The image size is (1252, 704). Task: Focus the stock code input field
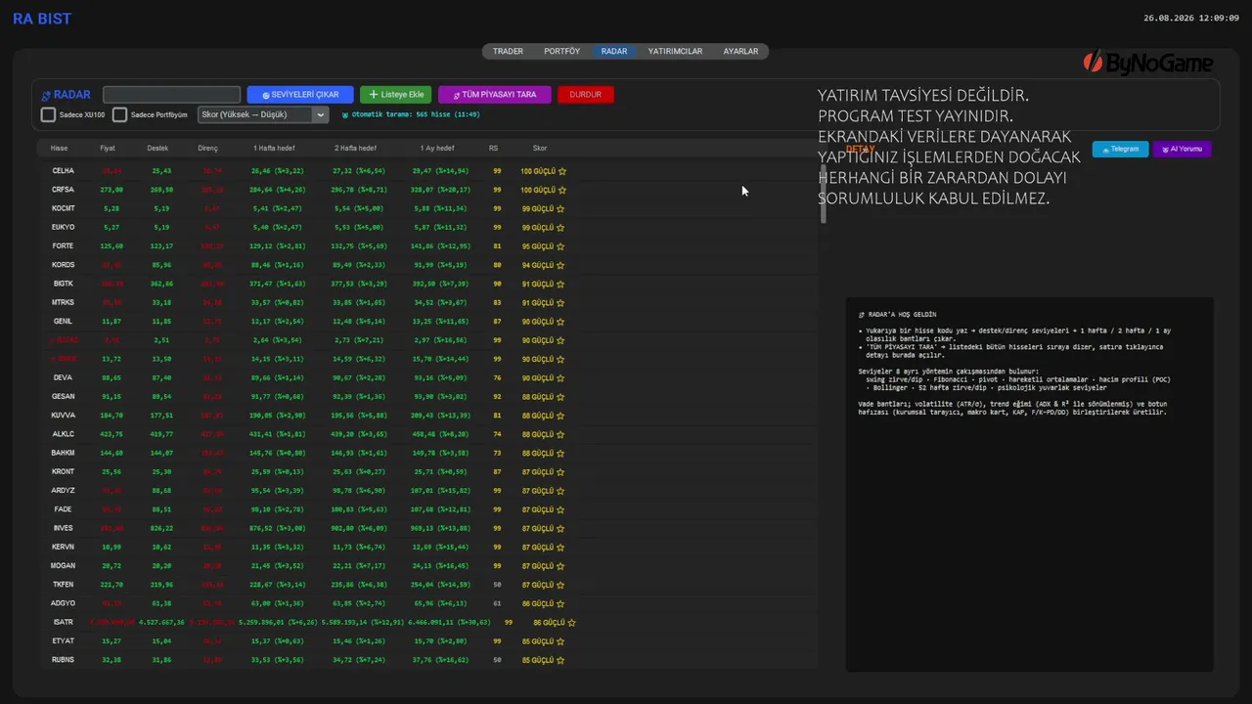[171, 95]
